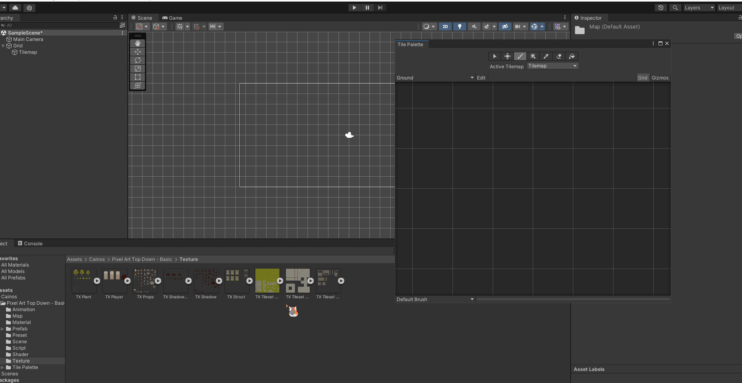Screen dimensions: 742x383
Task: Click the camera gizmo in the Scene view
Action: click(x=349, y=135)
